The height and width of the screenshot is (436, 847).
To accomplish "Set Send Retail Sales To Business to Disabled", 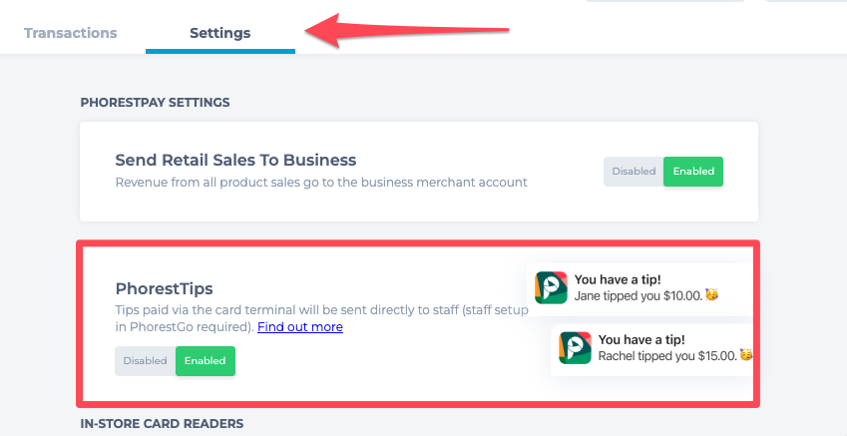I will pyautogui.click(x=634, y=172).
